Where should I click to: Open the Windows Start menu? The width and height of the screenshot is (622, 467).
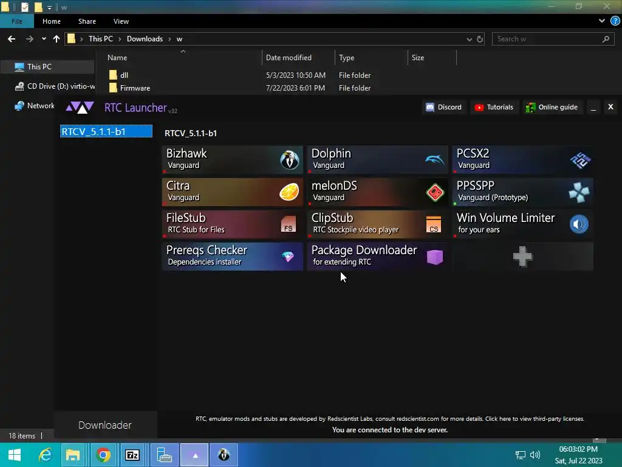(x=15, y=455)
